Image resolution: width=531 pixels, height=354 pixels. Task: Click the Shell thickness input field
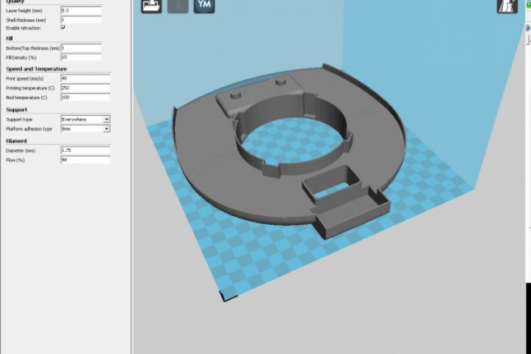81,20
